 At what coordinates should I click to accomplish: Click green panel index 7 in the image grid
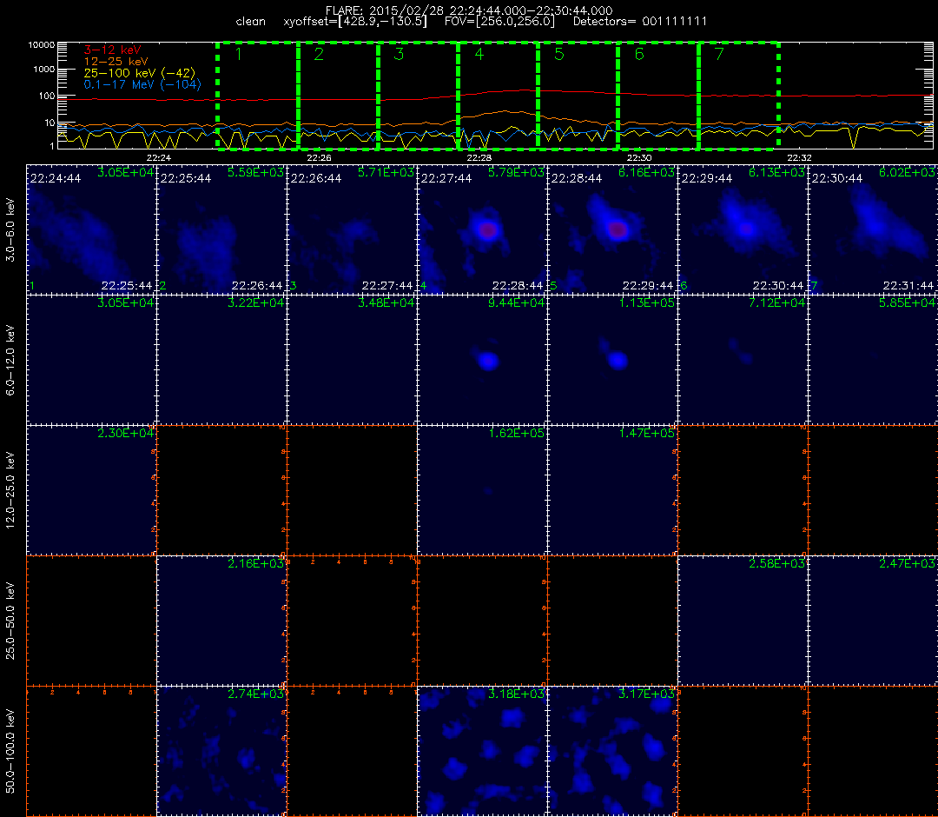(x=814, y=286)
